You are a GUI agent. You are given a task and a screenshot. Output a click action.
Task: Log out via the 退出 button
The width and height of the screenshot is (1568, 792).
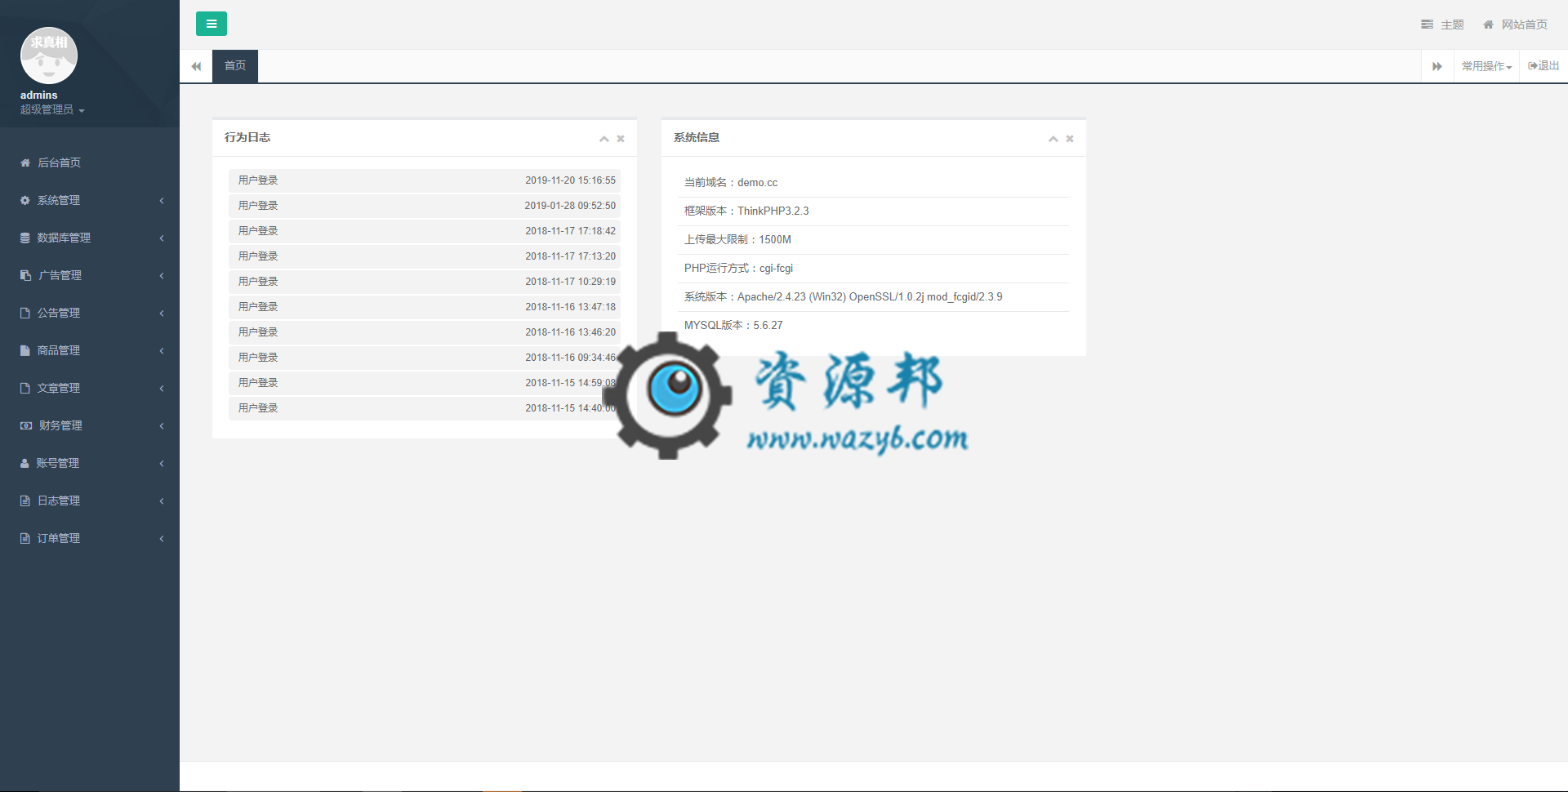pyautogui.click(x=1543, y=66)
